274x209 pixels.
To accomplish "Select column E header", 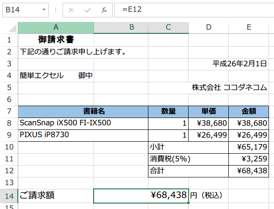I will click(249, 27).
